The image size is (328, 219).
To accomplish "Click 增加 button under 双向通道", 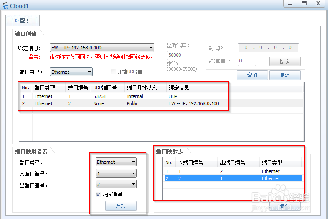I will pyautogui.click(x=121, y=206).
